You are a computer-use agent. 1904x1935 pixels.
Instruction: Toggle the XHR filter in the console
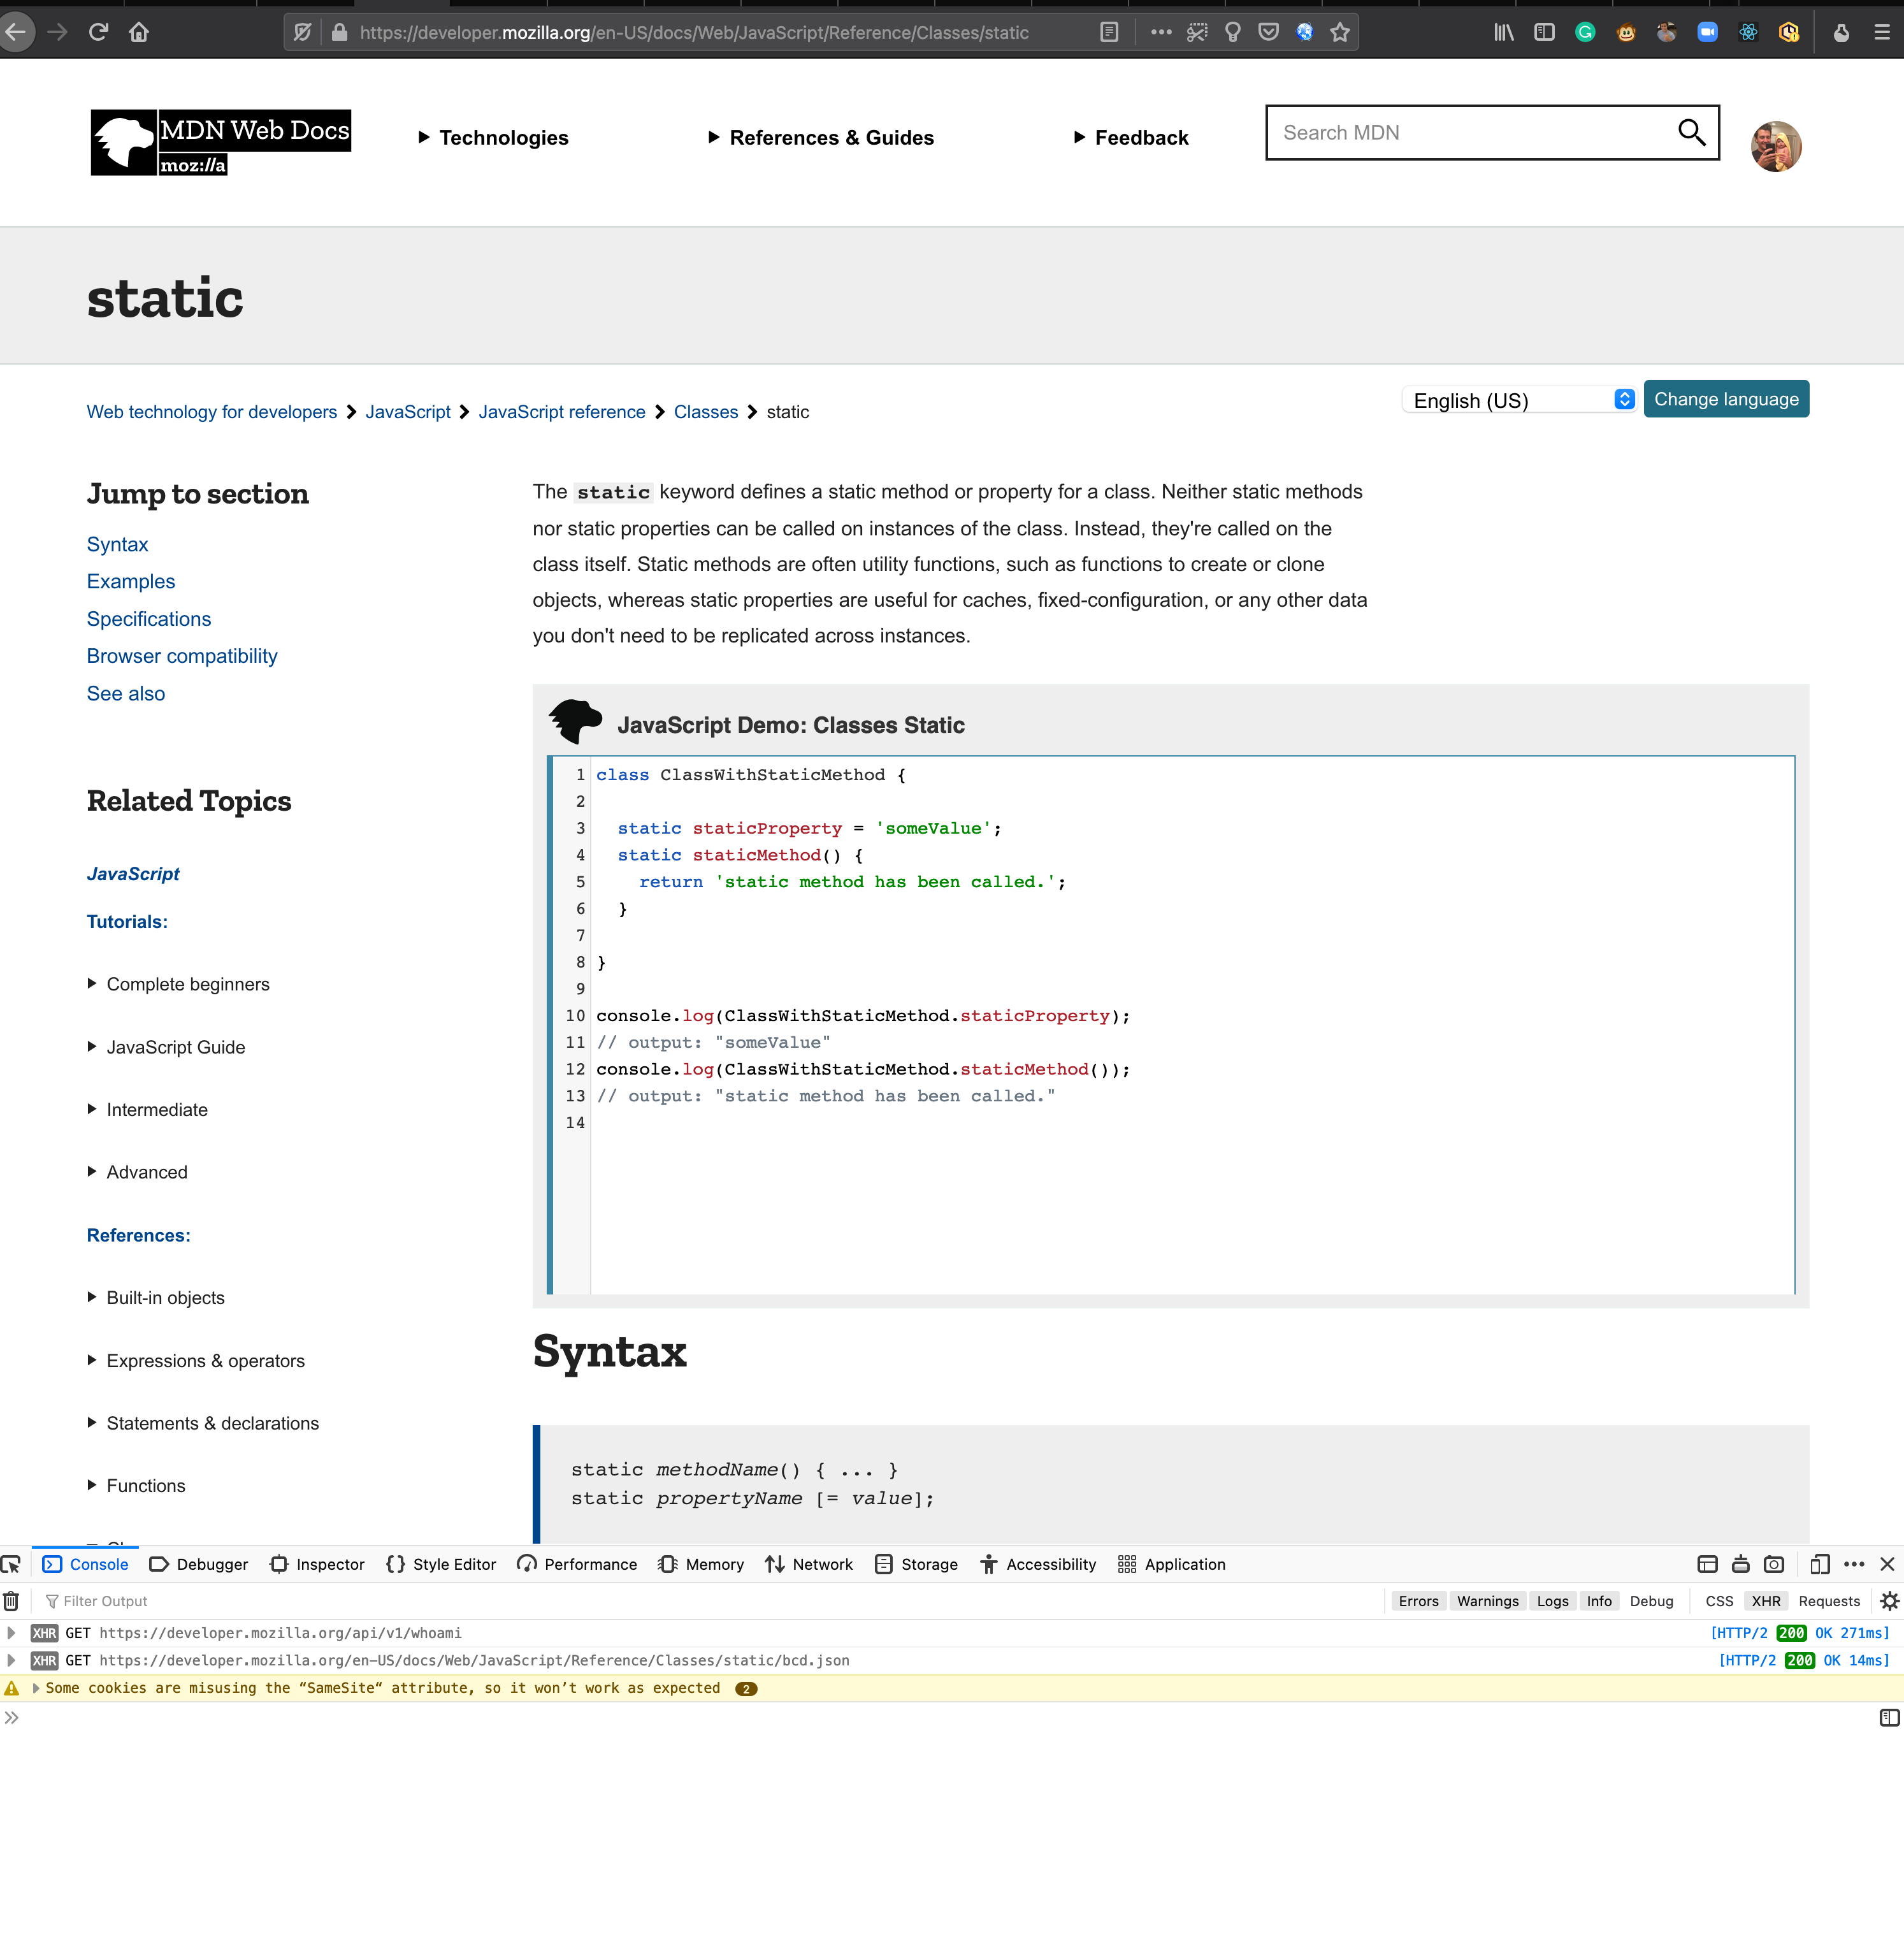click(x=1766, y=1601)
